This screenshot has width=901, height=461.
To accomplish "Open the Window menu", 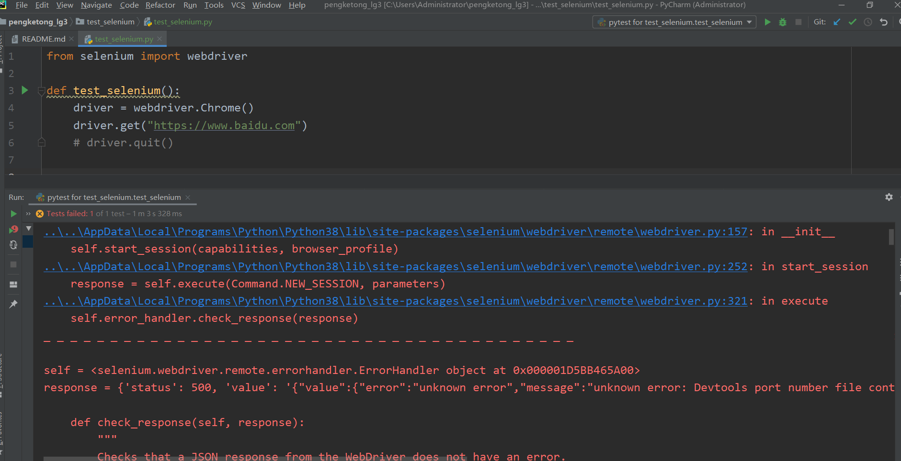I will pos(267,5).
